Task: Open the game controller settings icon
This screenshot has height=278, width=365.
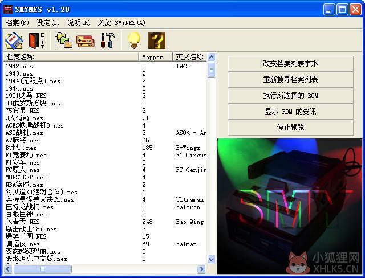Action: (x=86, y=41)
